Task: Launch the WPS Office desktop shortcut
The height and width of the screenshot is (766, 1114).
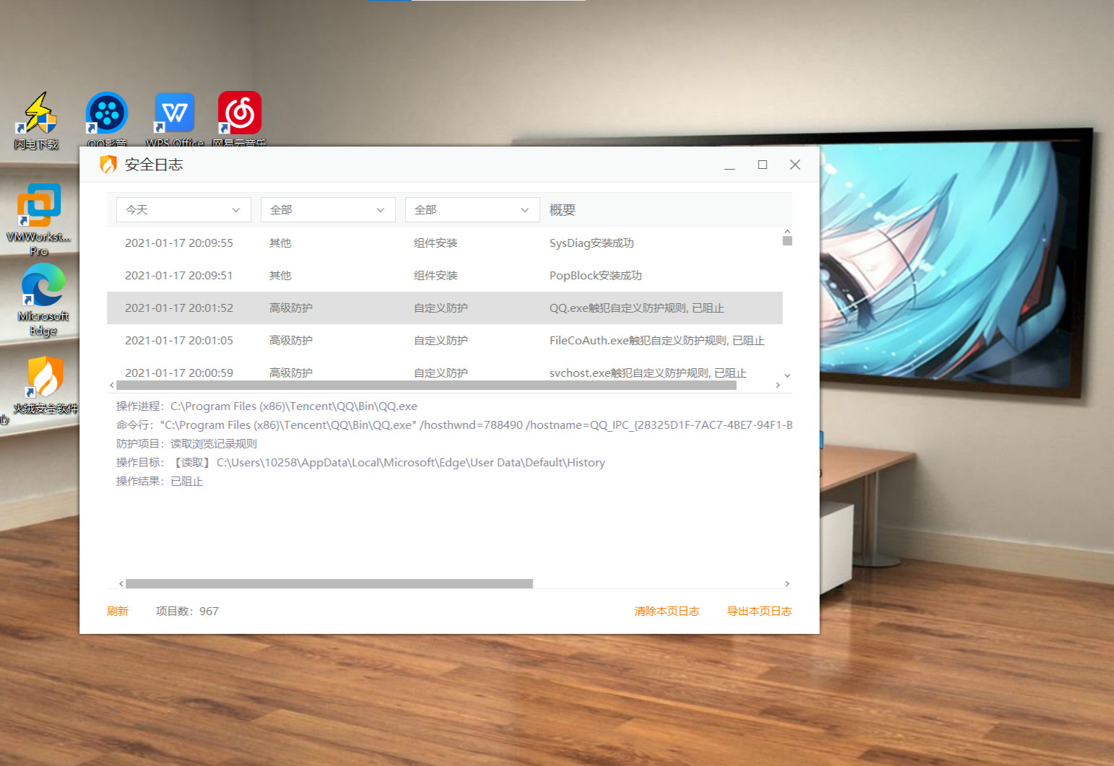Action: [x=175, y=120]
